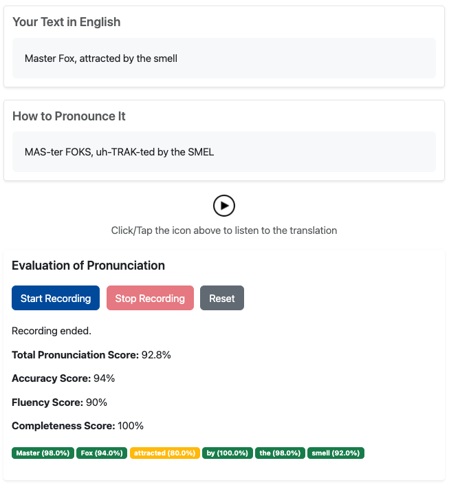Click the 'Fox (94.0%)' word badge
The height and width of the screenshot is (485, 449).
[x=102, y=453]
